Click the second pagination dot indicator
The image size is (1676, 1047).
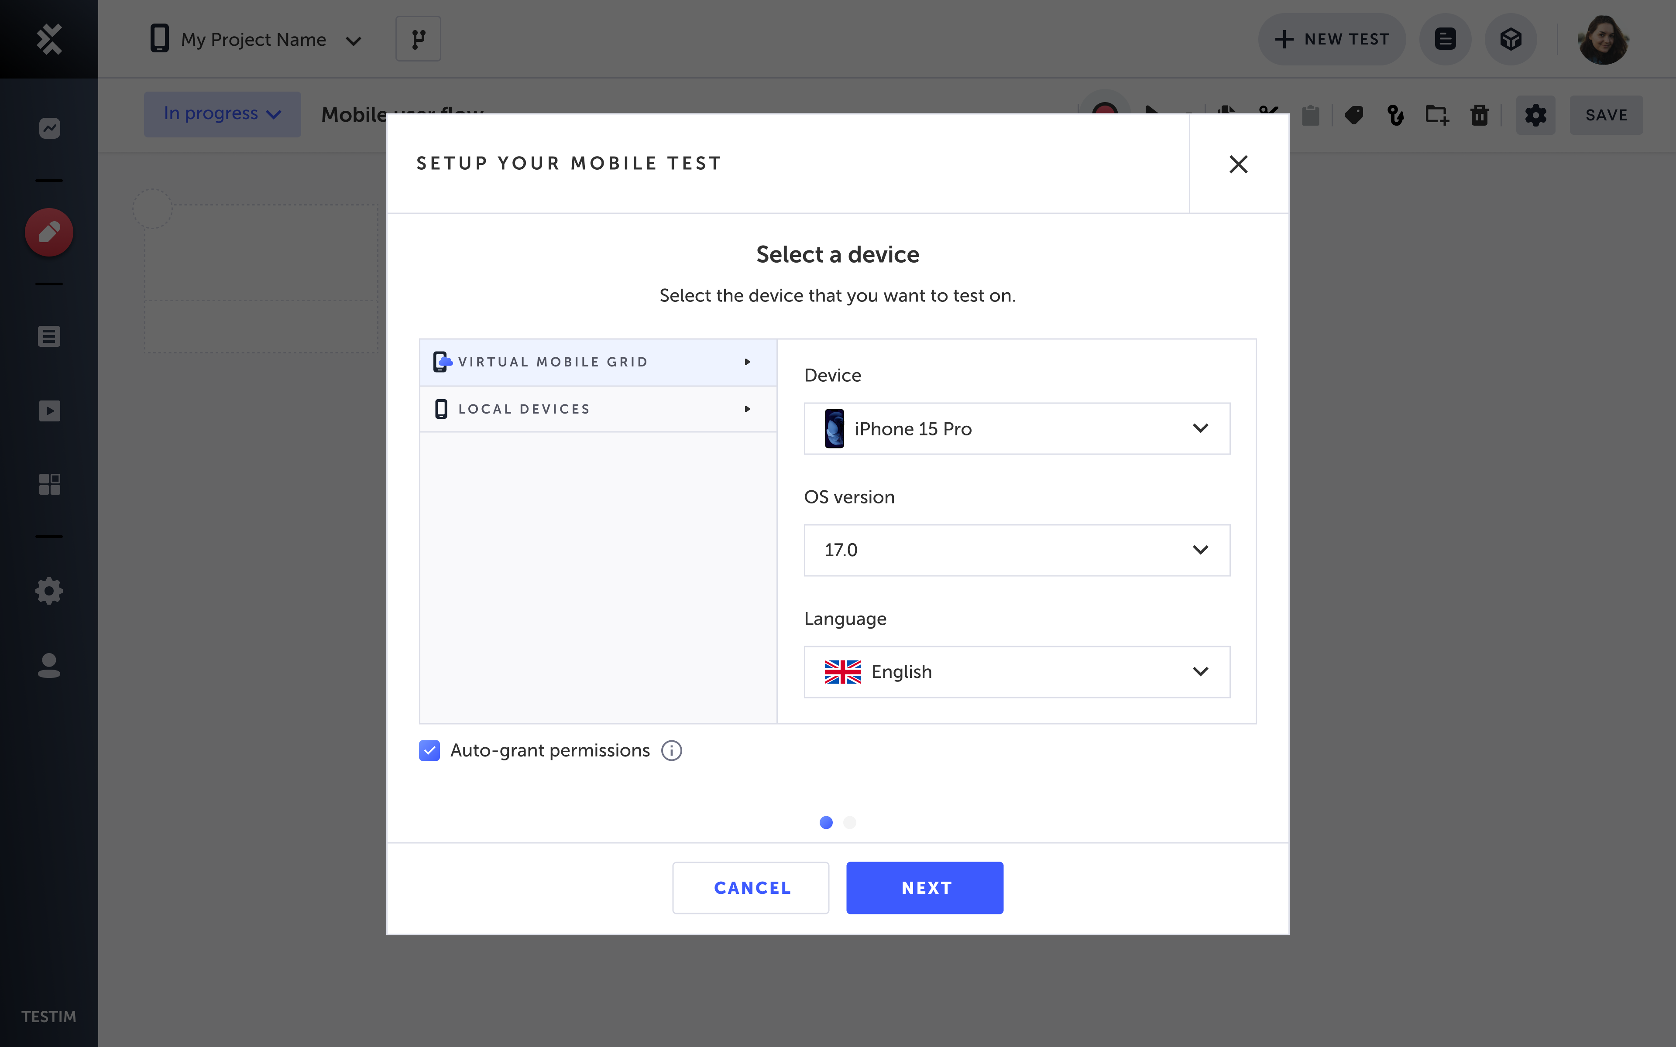849,821
